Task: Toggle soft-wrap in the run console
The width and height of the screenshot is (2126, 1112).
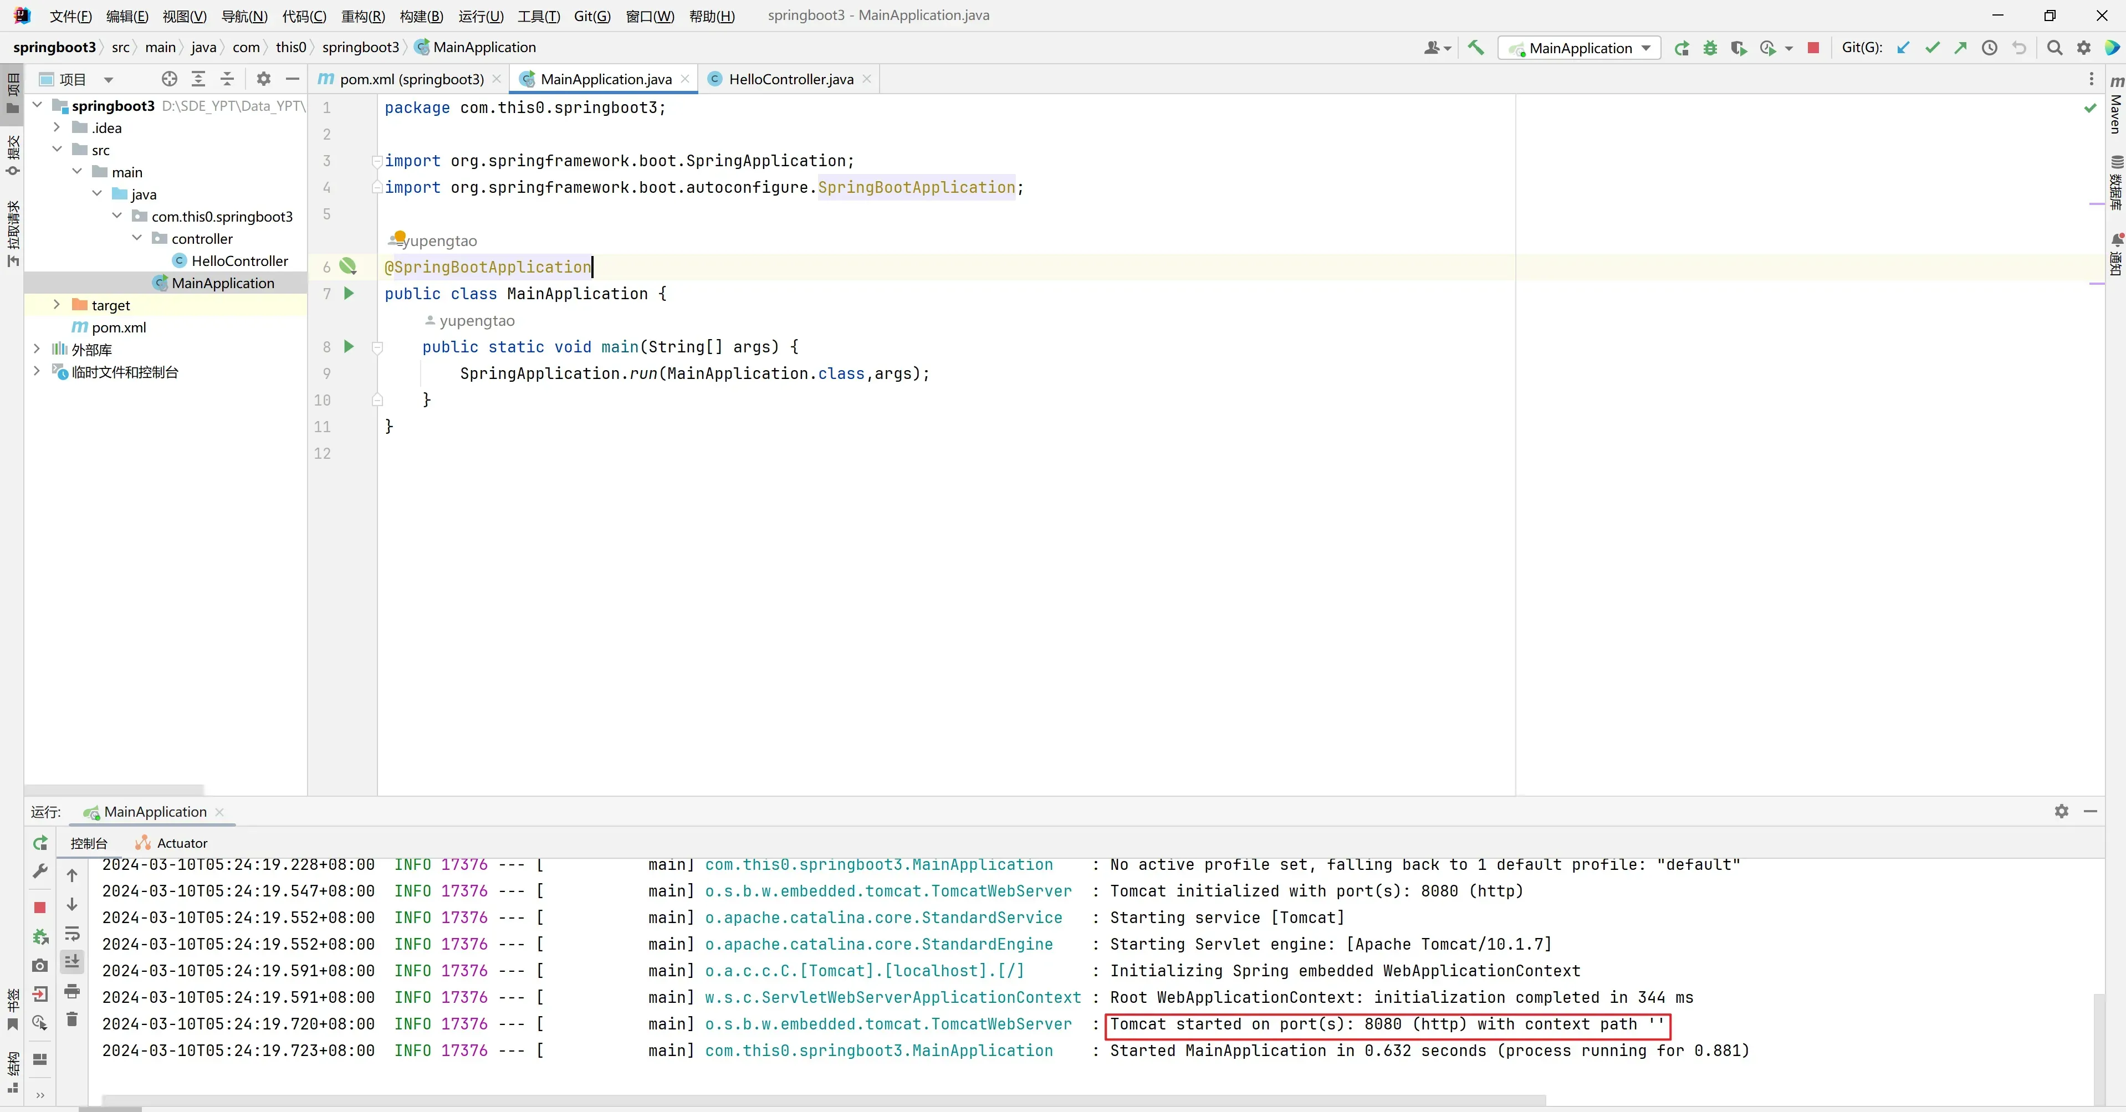Action: click(72, 934)
